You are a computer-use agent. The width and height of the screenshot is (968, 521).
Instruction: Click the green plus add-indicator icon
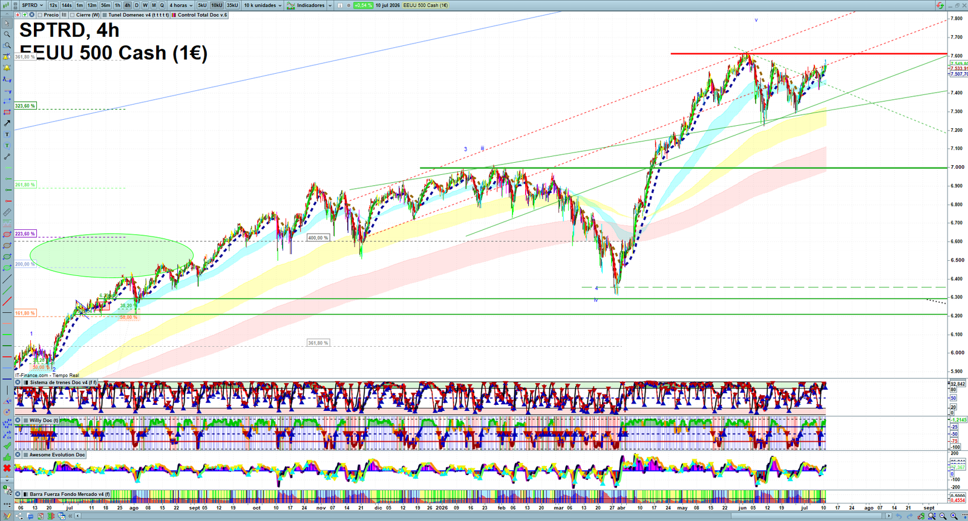coord(25,15)
